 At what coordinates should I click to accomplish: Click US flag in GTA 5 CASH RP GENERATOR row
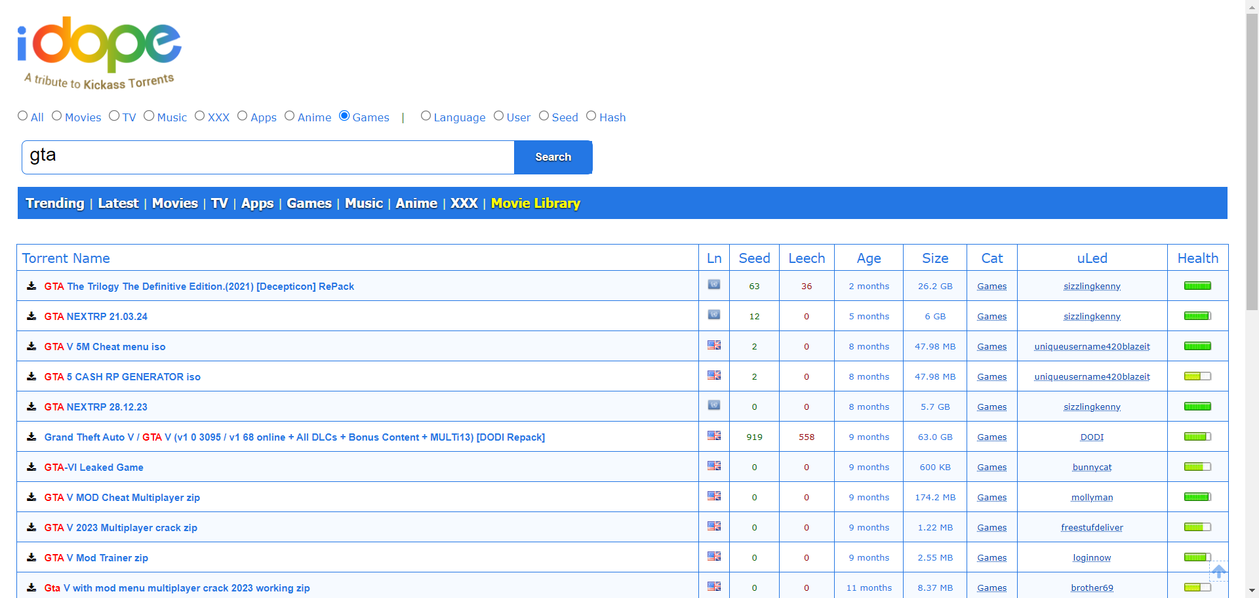coord(714,375)
